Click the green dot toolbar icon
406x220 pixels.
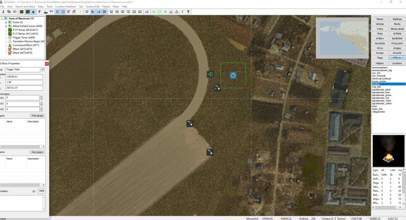(x=165, y=12)
